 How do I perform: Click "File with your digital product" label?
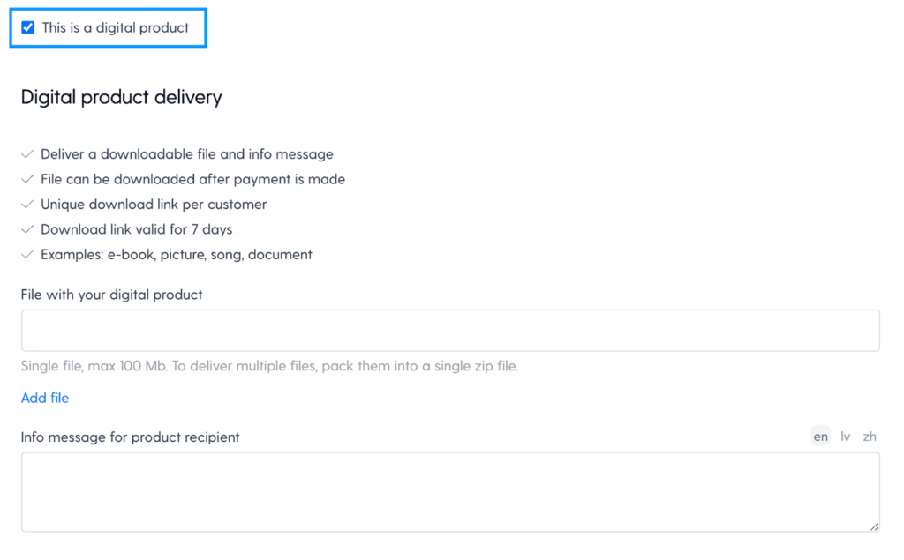[x=112, y=295]
